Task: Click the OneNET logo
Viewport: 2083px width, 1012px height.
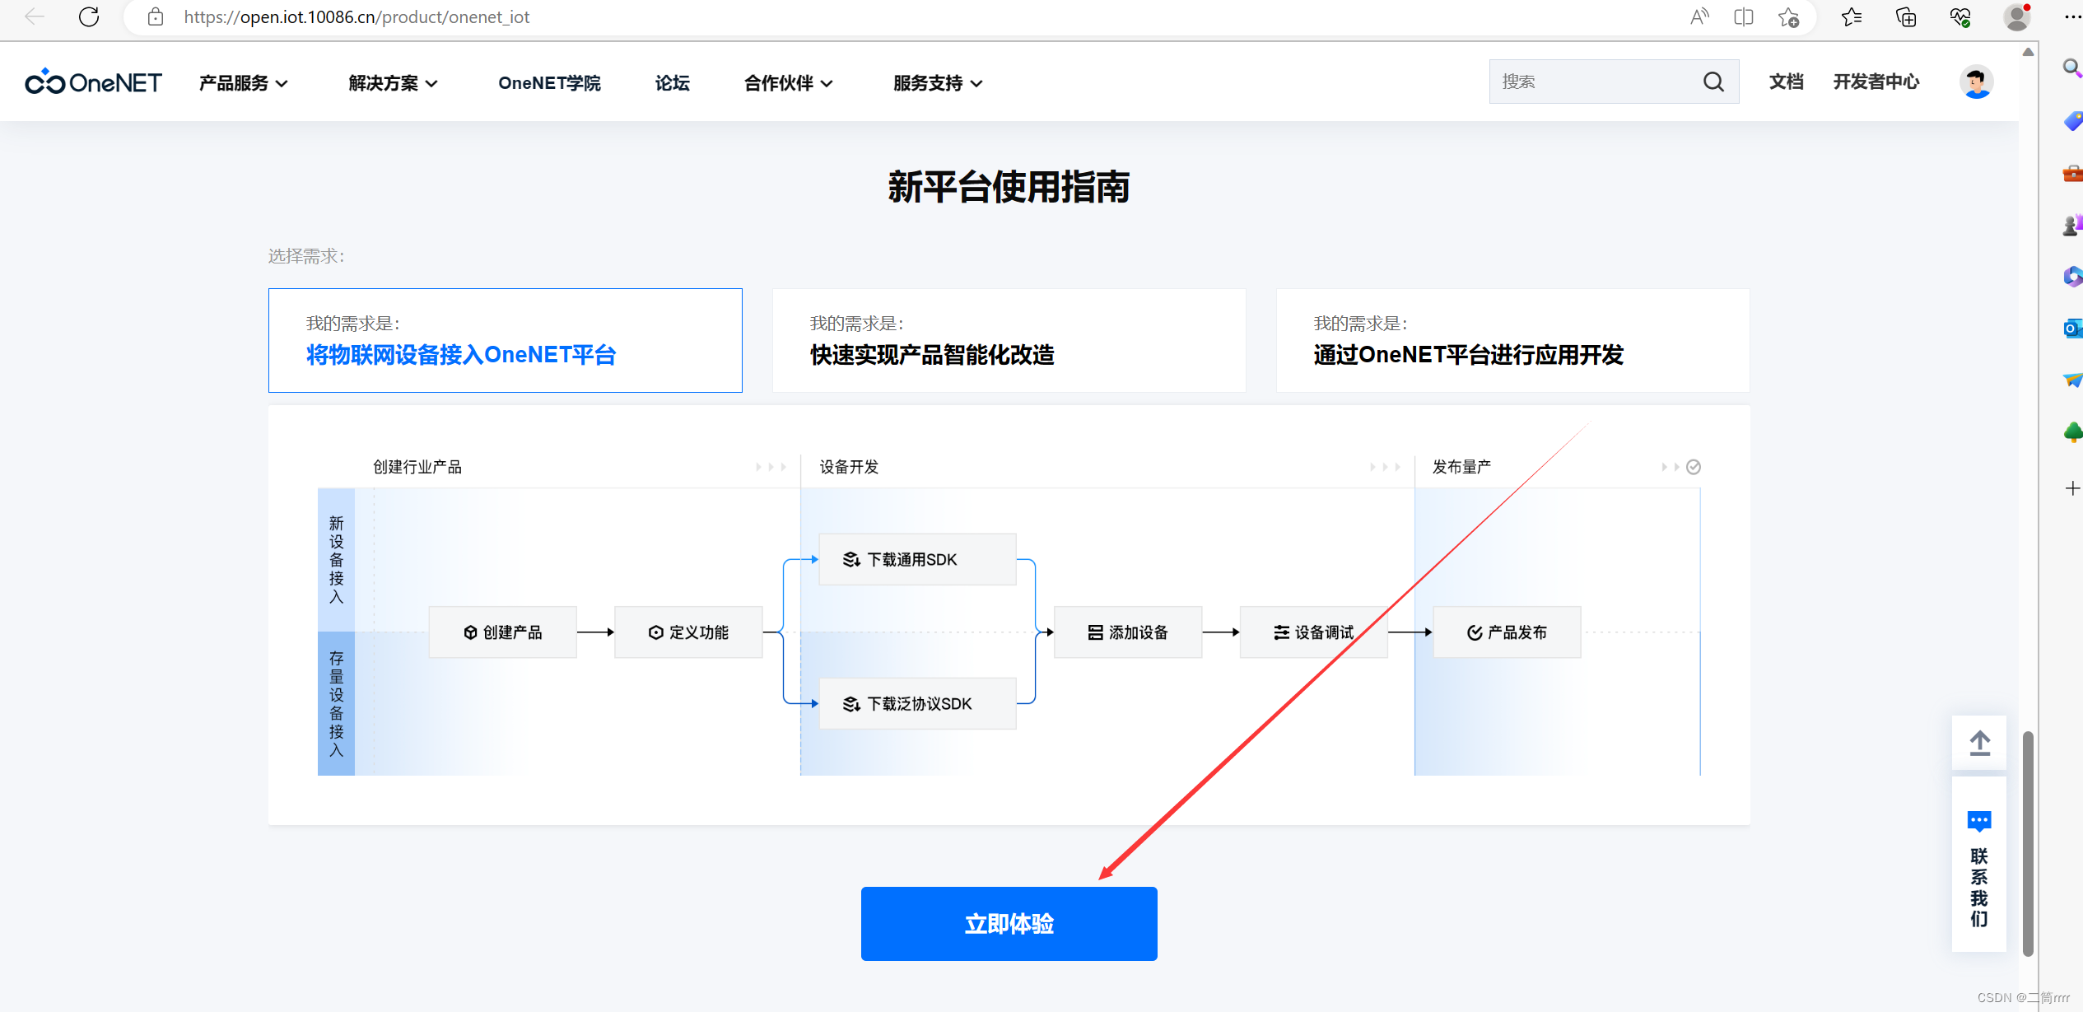Action: coord(94,82)
